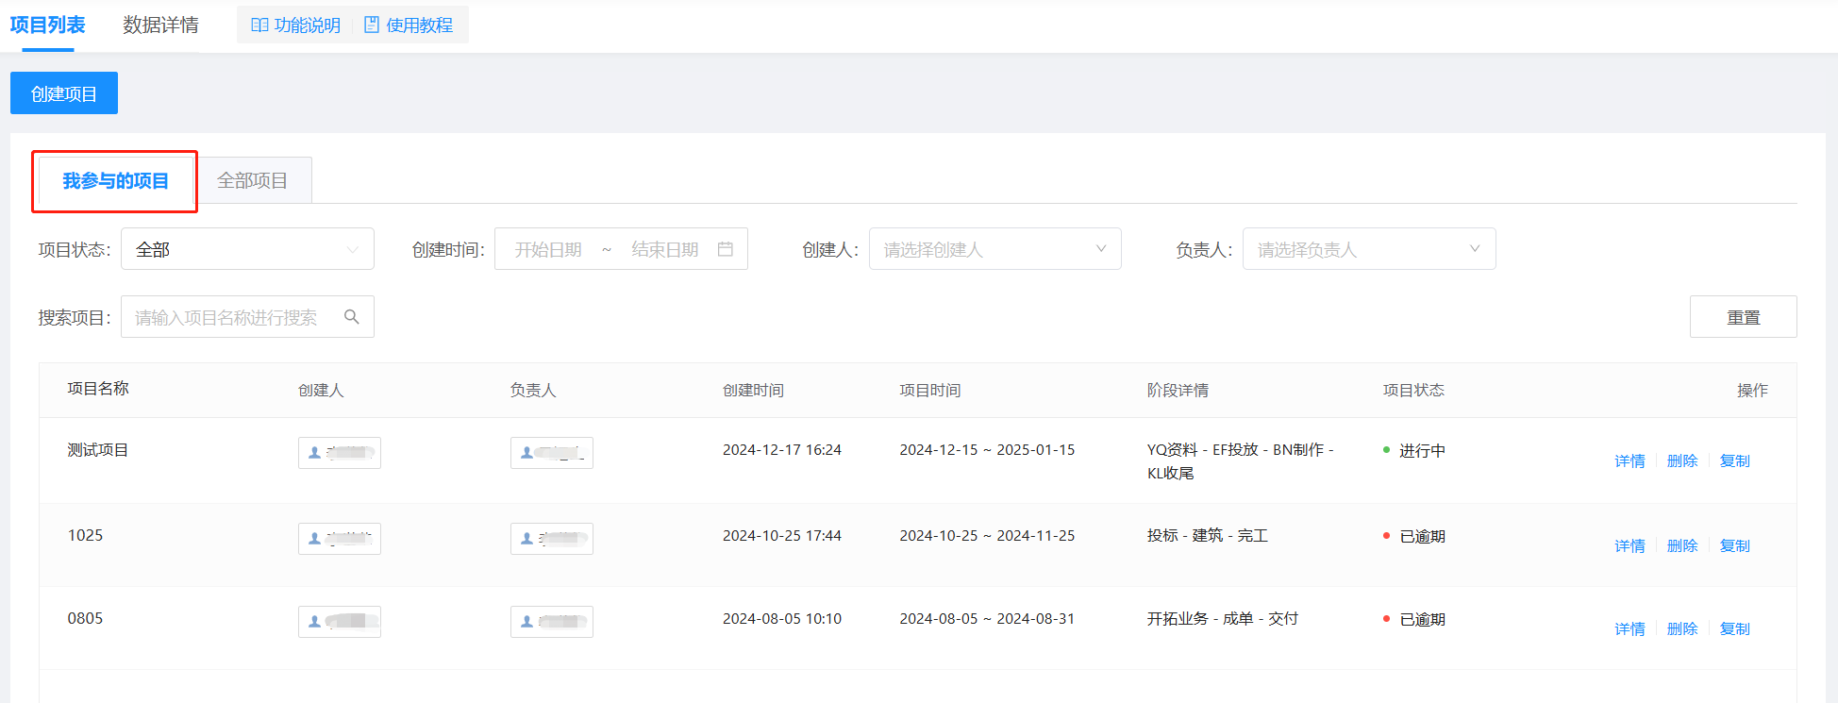Open the 创建人 selection dropdown
The image size is (1838, 703).
point(994,249)
